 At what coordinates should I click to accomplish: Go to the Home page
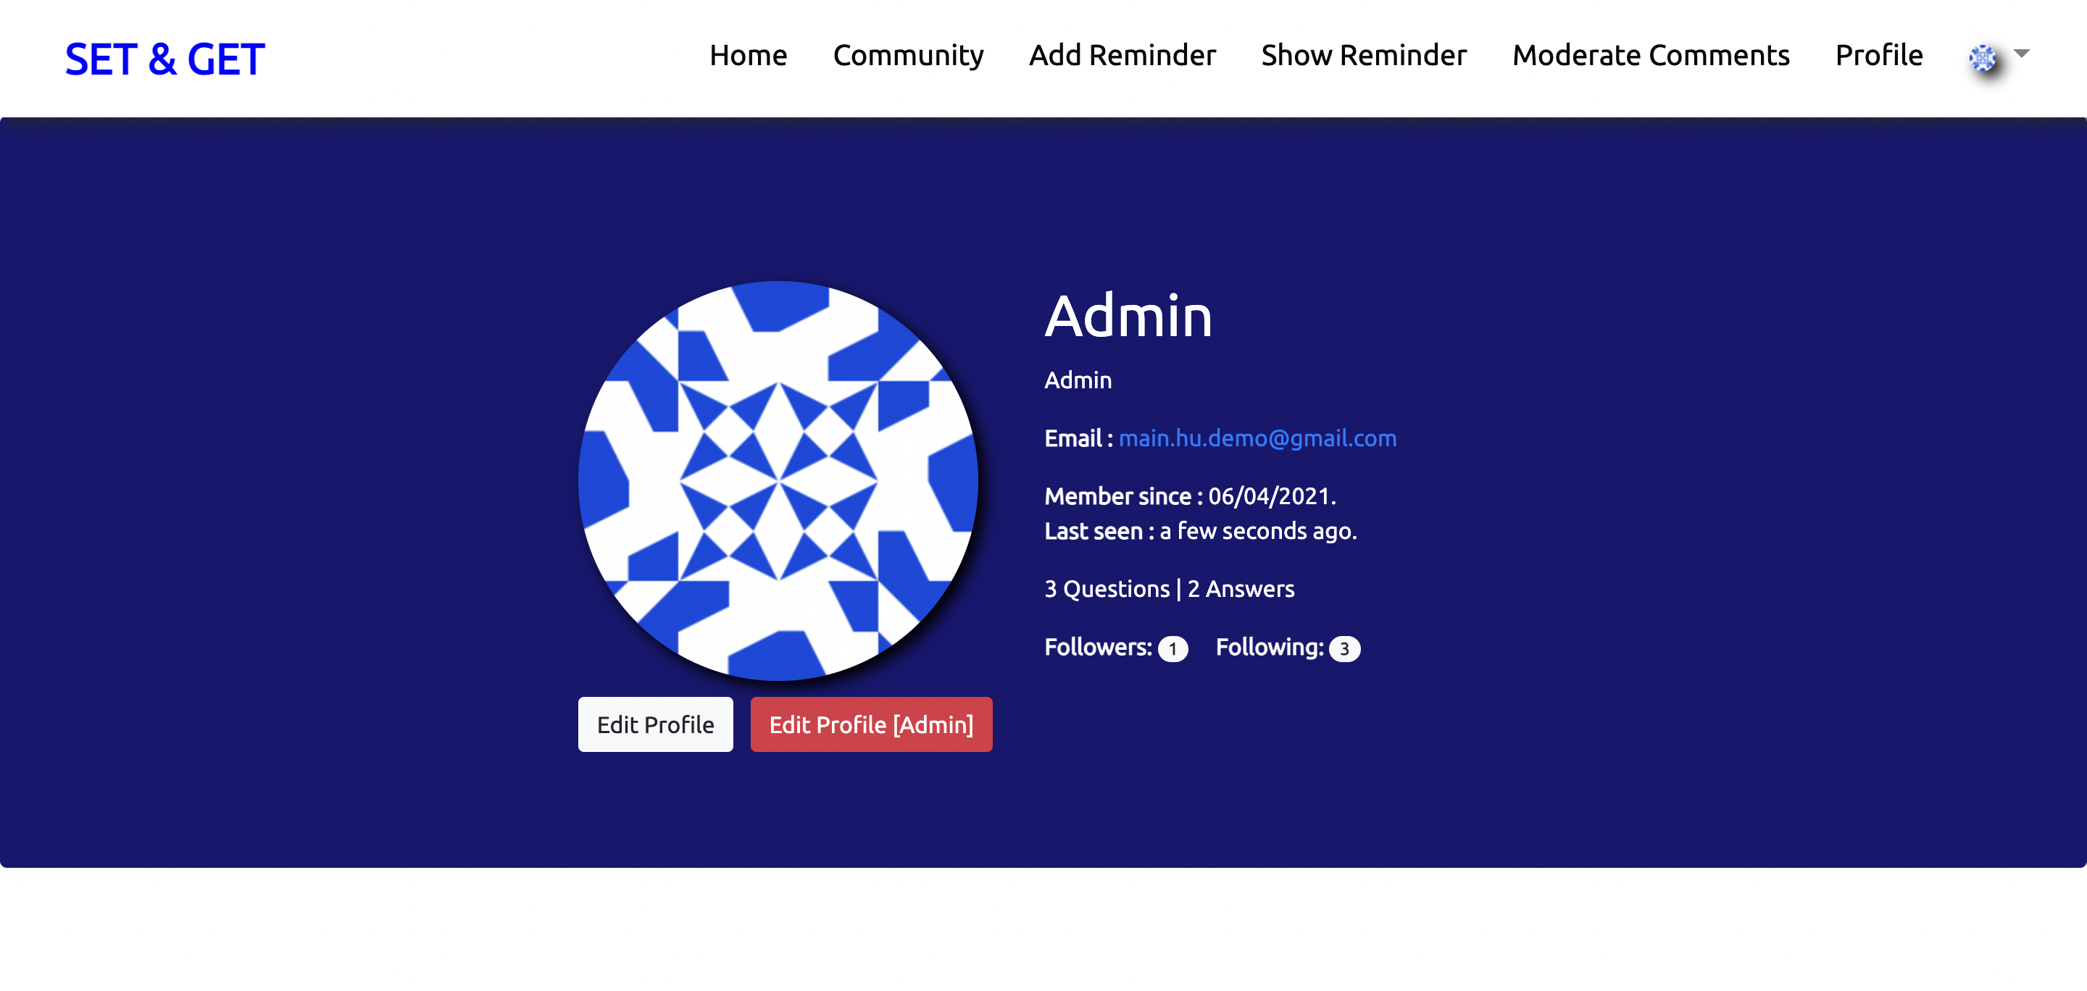click(748, 55)
